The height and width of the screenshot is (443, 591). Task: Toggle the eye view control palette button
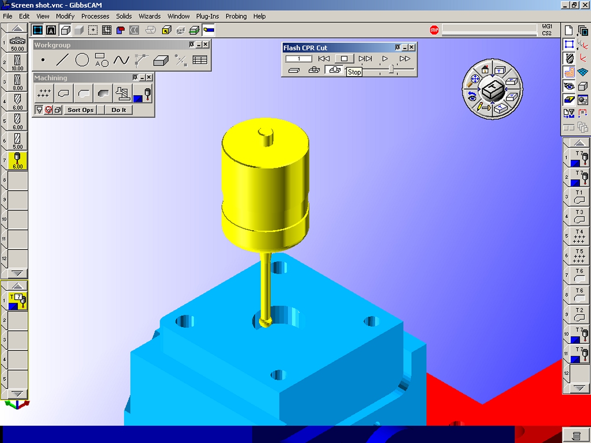point(569,87)
